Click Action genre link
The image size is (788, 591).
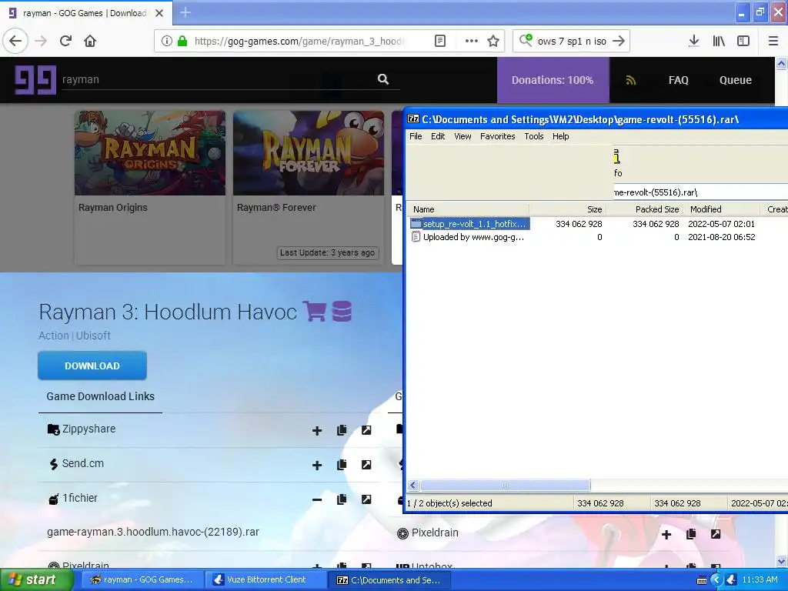click(x=54, y=336)
